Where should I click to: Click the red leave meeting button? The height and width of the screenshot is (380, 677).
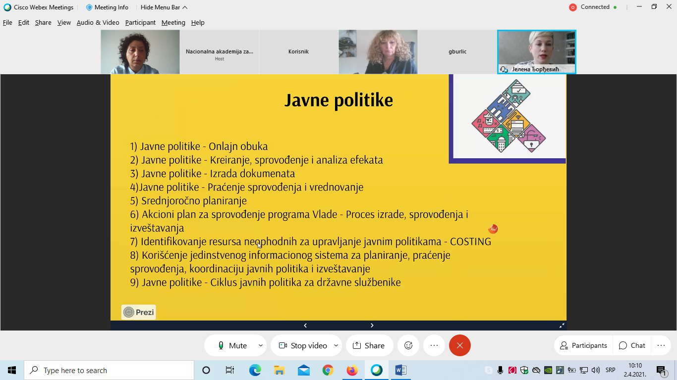point(459,345)
